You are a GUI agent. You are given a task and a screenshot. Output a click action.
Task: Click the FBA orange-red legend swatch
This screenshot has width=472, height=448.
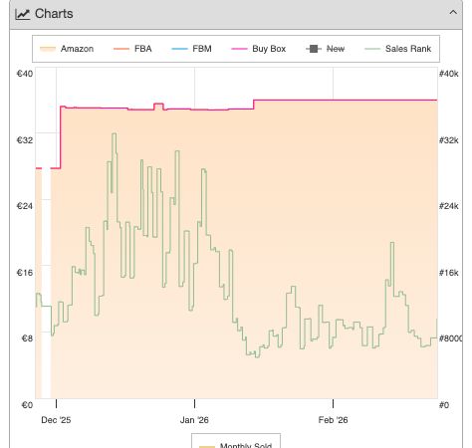[121, 49]
